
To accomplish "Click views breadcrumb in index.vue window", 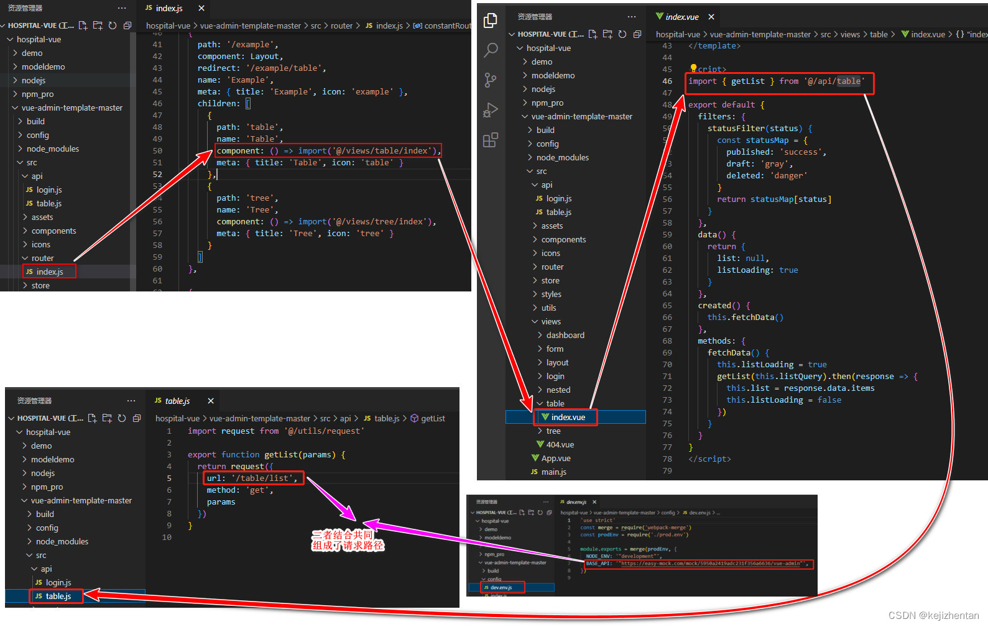I will click(x=850, y=34).
